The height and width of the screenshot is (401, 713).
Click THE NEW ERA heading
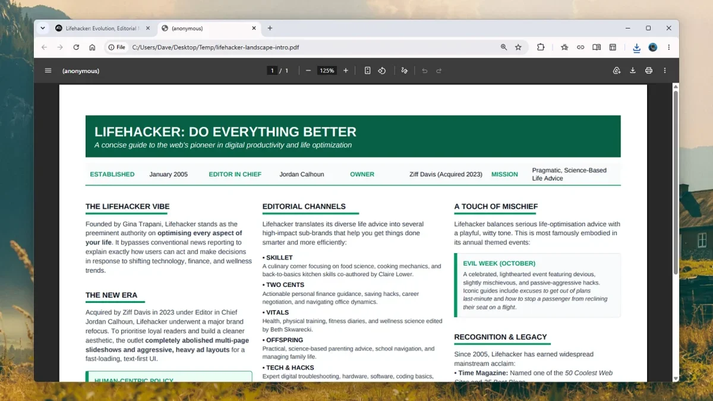111,295
